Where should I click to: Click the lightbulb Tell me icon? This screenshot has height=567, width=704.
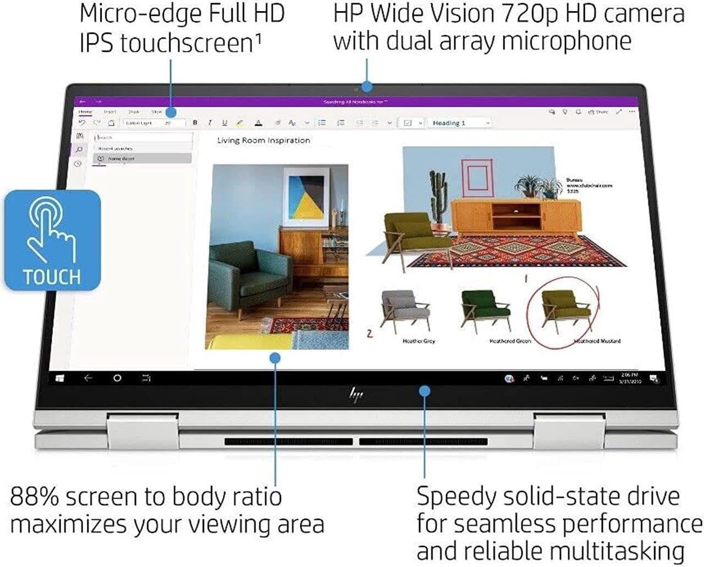click(x=565, y=112)
